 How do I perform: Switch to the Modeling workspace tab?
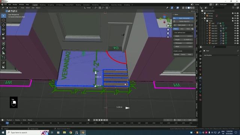pos(42,5)
